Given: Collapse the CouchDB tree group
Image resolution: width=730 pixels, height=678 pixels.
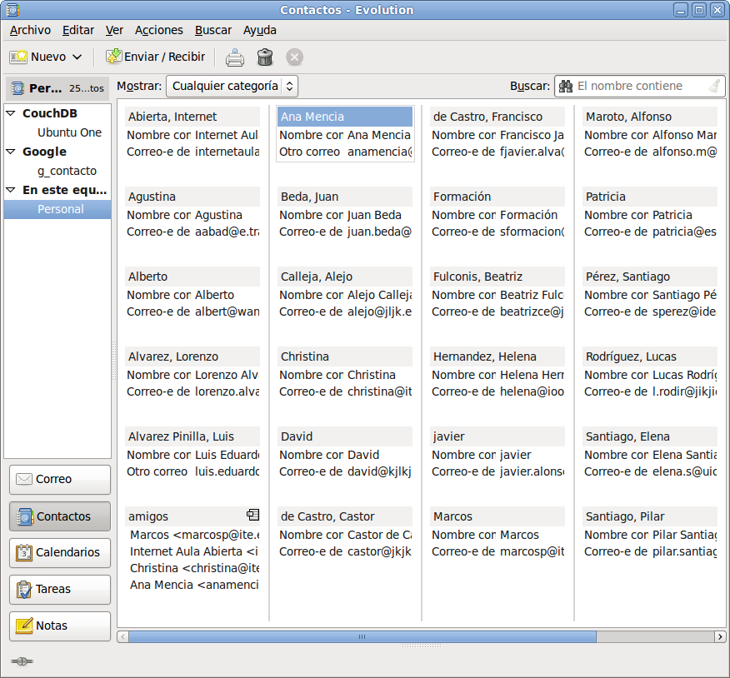Looking at the screenshot, I should pyautogui.click(x=11, y=113).
